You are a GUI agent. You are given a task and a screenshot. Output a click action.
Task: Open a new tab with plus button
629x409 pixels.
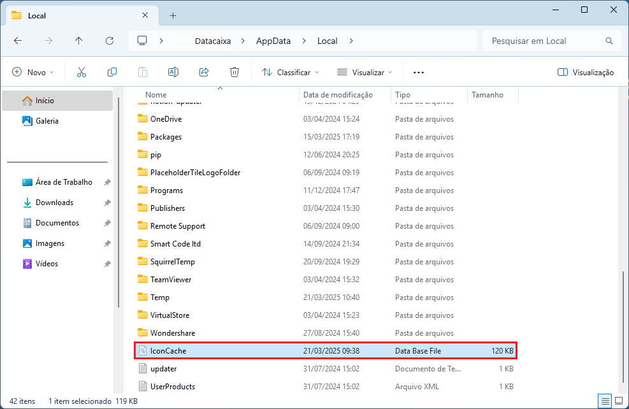coord(173,15)
